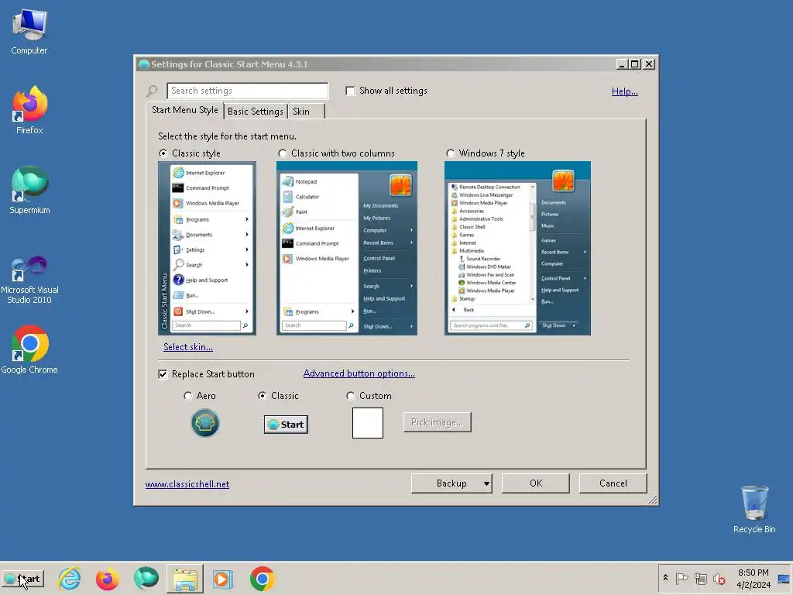This screenshot has width=793, height=595.
Task: Select the Recycle Bin icon
Action: [x=754, y=509]
